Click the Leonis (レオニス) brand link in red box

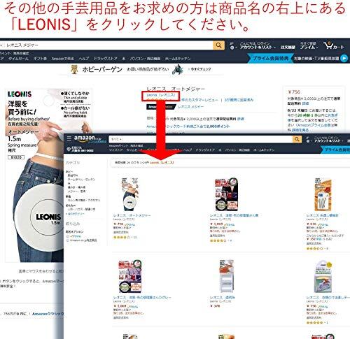(160, 95)
